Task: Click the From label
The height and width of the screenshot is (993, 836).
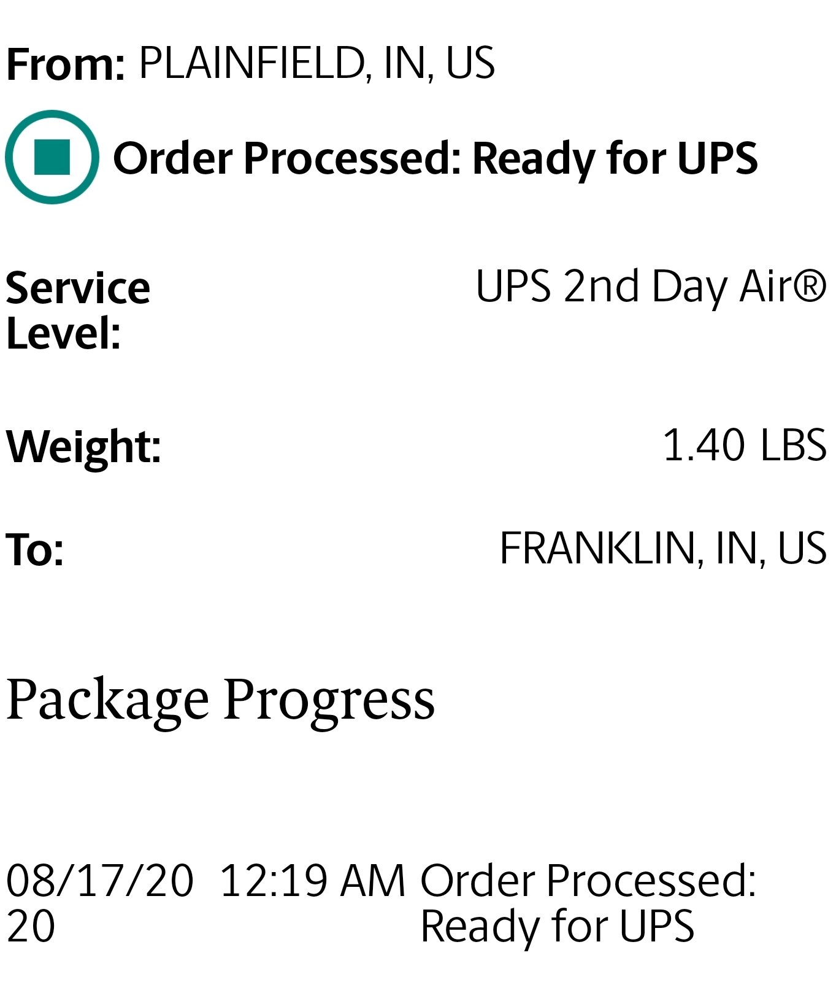Action: (66, 64)
